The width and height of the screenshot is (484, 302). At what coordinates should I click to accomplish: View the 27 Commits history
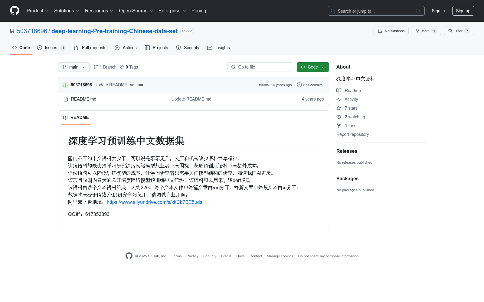tap(310, 85)
